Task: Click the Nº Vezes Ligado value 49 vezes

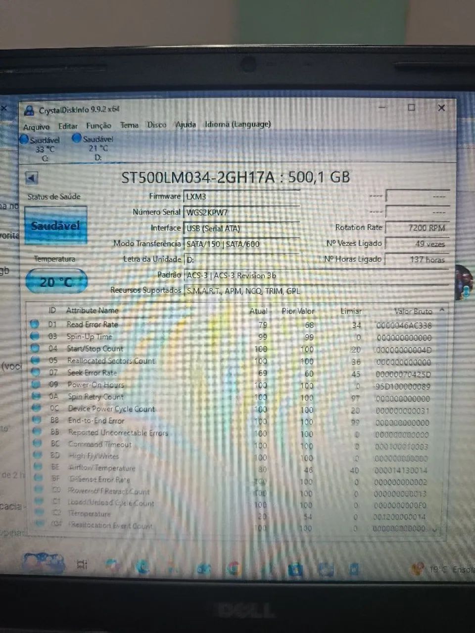Action: (x=418, y=243)
